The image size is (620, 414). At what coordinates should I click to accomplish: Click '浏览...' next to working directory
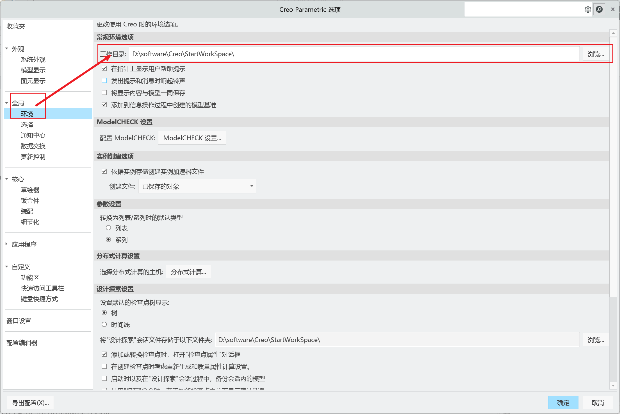click(596, 54)
